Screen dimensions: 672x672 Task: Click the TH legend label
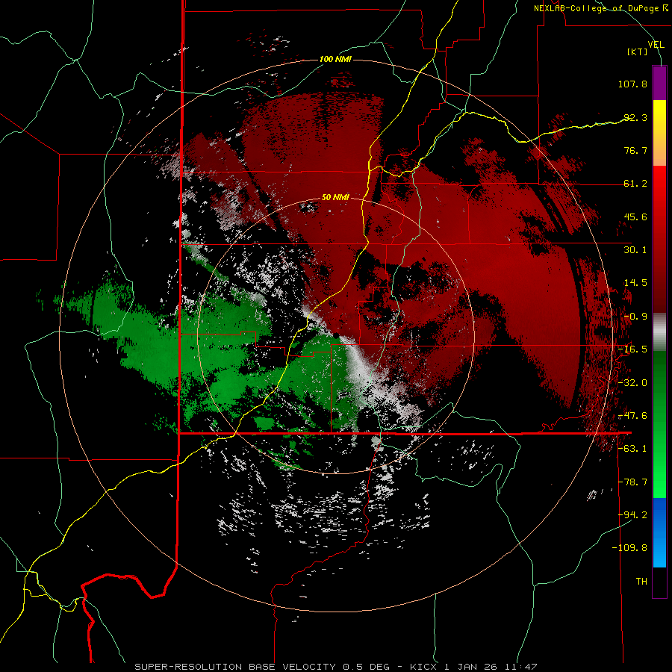(x=641, y=582)
